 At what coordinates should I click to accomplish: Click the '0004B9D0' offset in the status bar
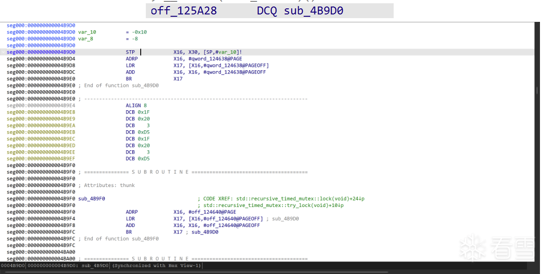point(13,266)
